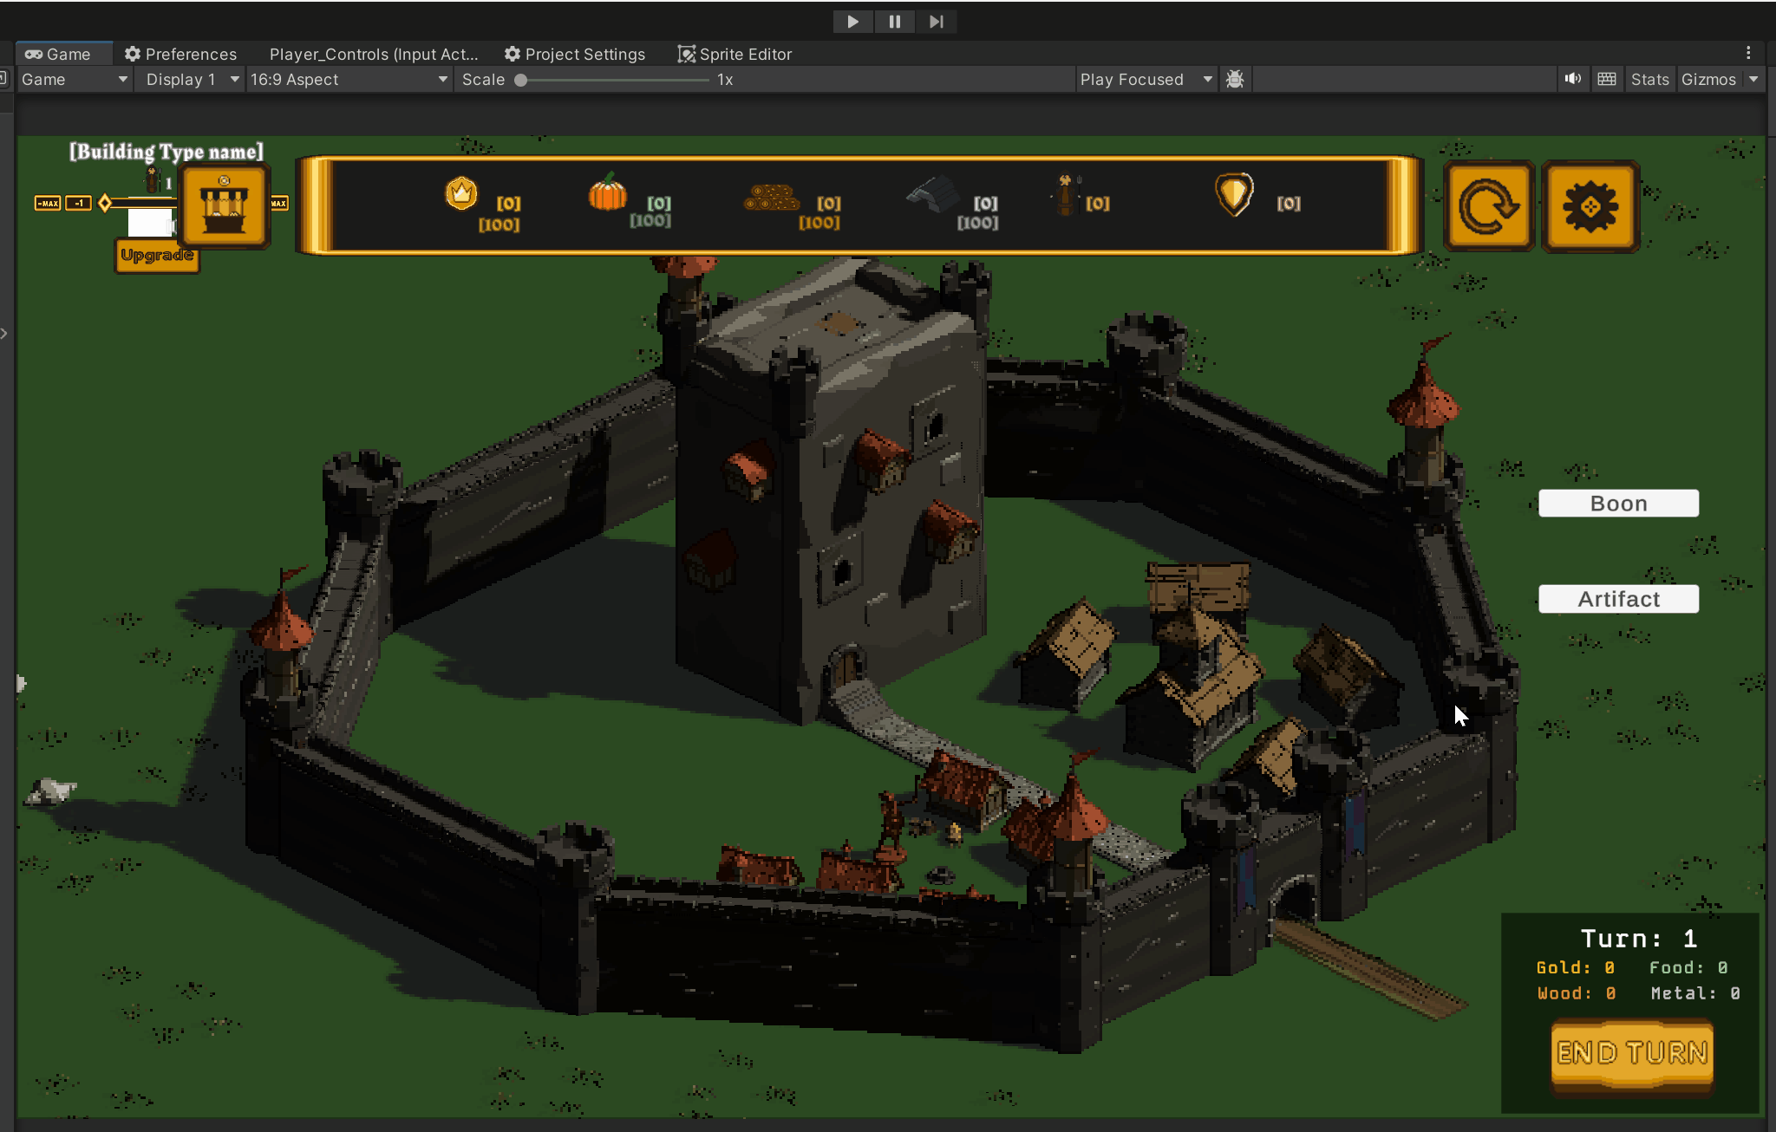Click the Scale slider handle
This screenshot has width=1776, height=1132.
(521, 80)
